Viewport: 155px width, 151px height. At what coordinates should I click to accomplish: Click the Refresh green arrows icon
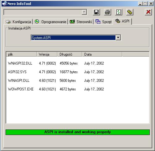[119, 12]
